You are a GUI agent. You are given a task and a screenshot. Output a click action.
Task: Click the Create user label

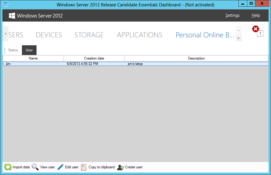click(134, 167)
